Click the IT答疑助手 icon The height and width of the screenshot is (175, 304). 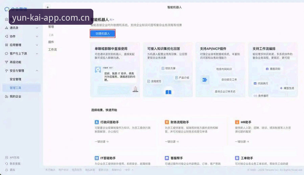97,158
